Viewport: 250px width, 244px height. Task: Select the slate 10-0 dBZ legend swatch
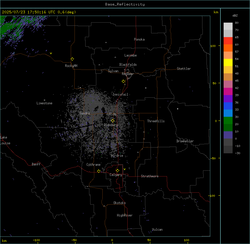click(x=228, y=135)
